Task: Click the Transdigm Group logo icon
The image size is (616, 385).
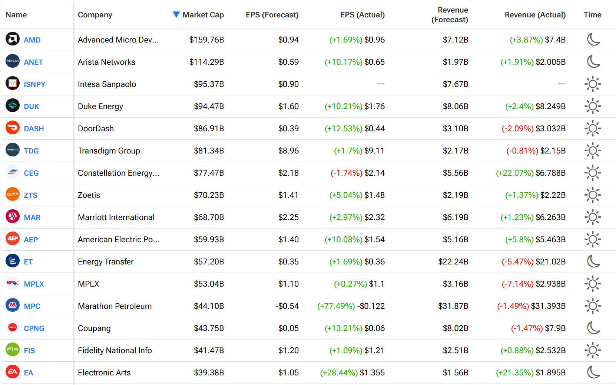Action: [x=13, y=150]
